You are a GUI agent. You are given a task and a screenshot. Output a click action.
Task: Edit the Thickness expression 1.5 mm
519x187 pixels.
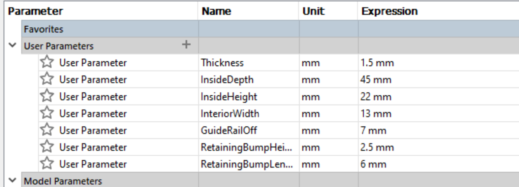tap(377, 63)
